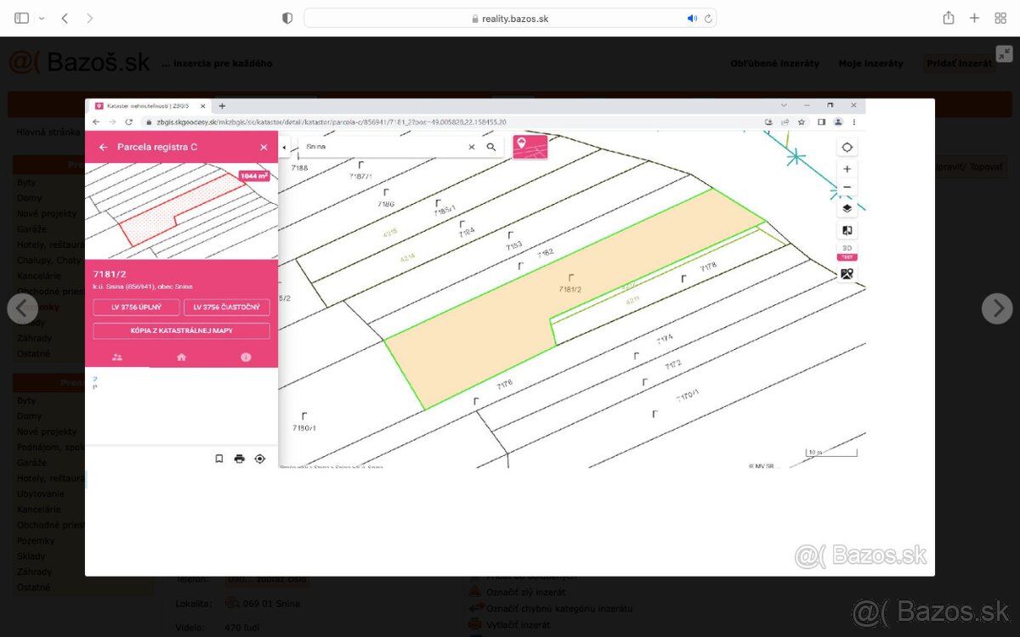Open the Safari share menu
Viewport: 1020px width, 637px height.
(949, 18)
